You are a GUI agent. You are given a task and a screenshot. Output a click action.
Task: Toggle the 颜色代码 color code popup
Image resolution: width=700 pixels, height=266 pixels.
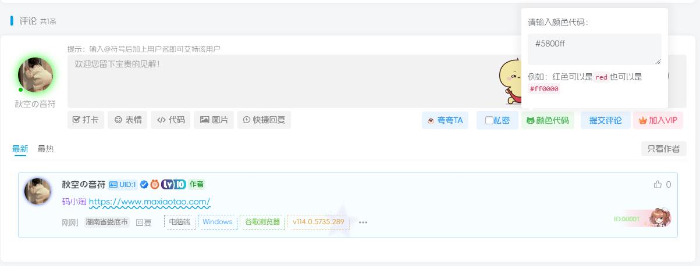pos(547,121)
